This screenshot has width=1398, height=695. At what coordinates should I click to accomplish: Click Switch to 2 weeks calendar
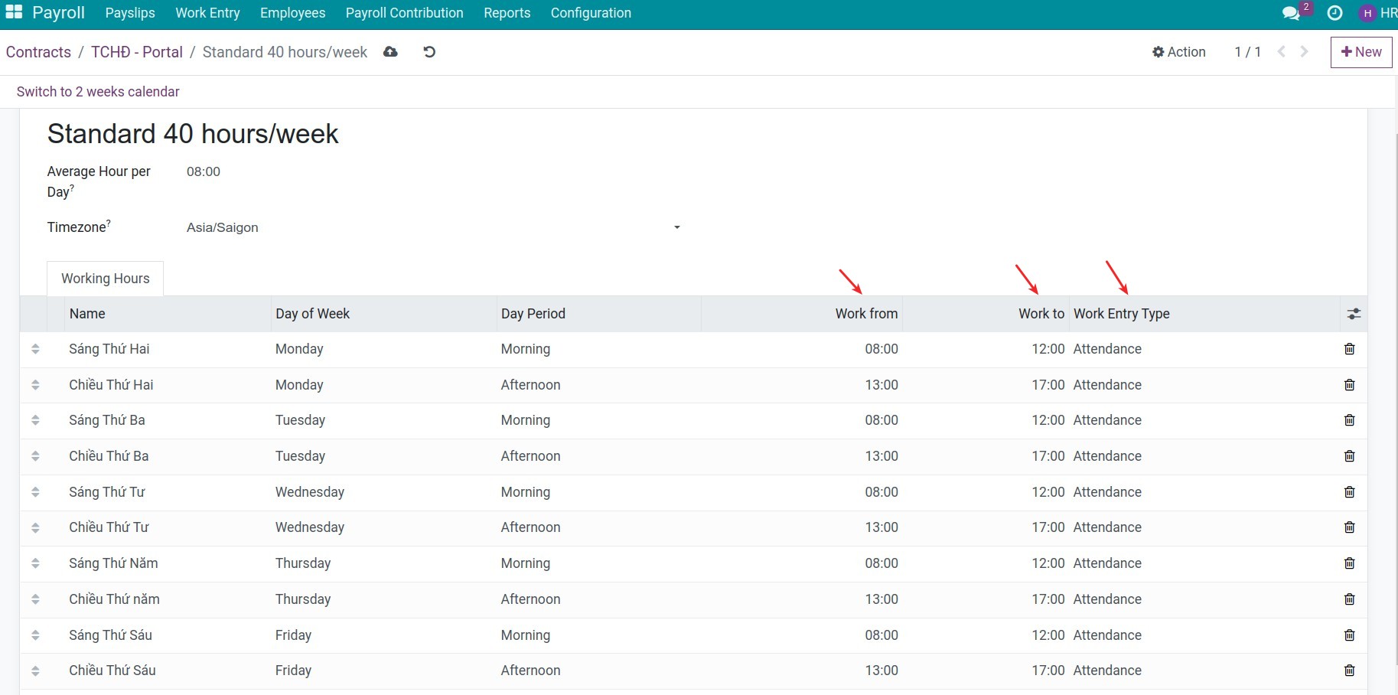(x=98, y=92)
